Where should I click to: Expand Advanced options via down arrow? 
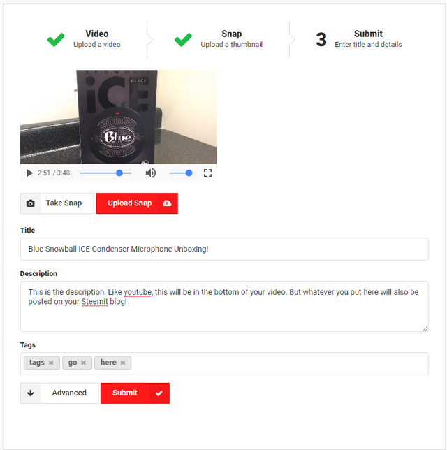(31, 393)
